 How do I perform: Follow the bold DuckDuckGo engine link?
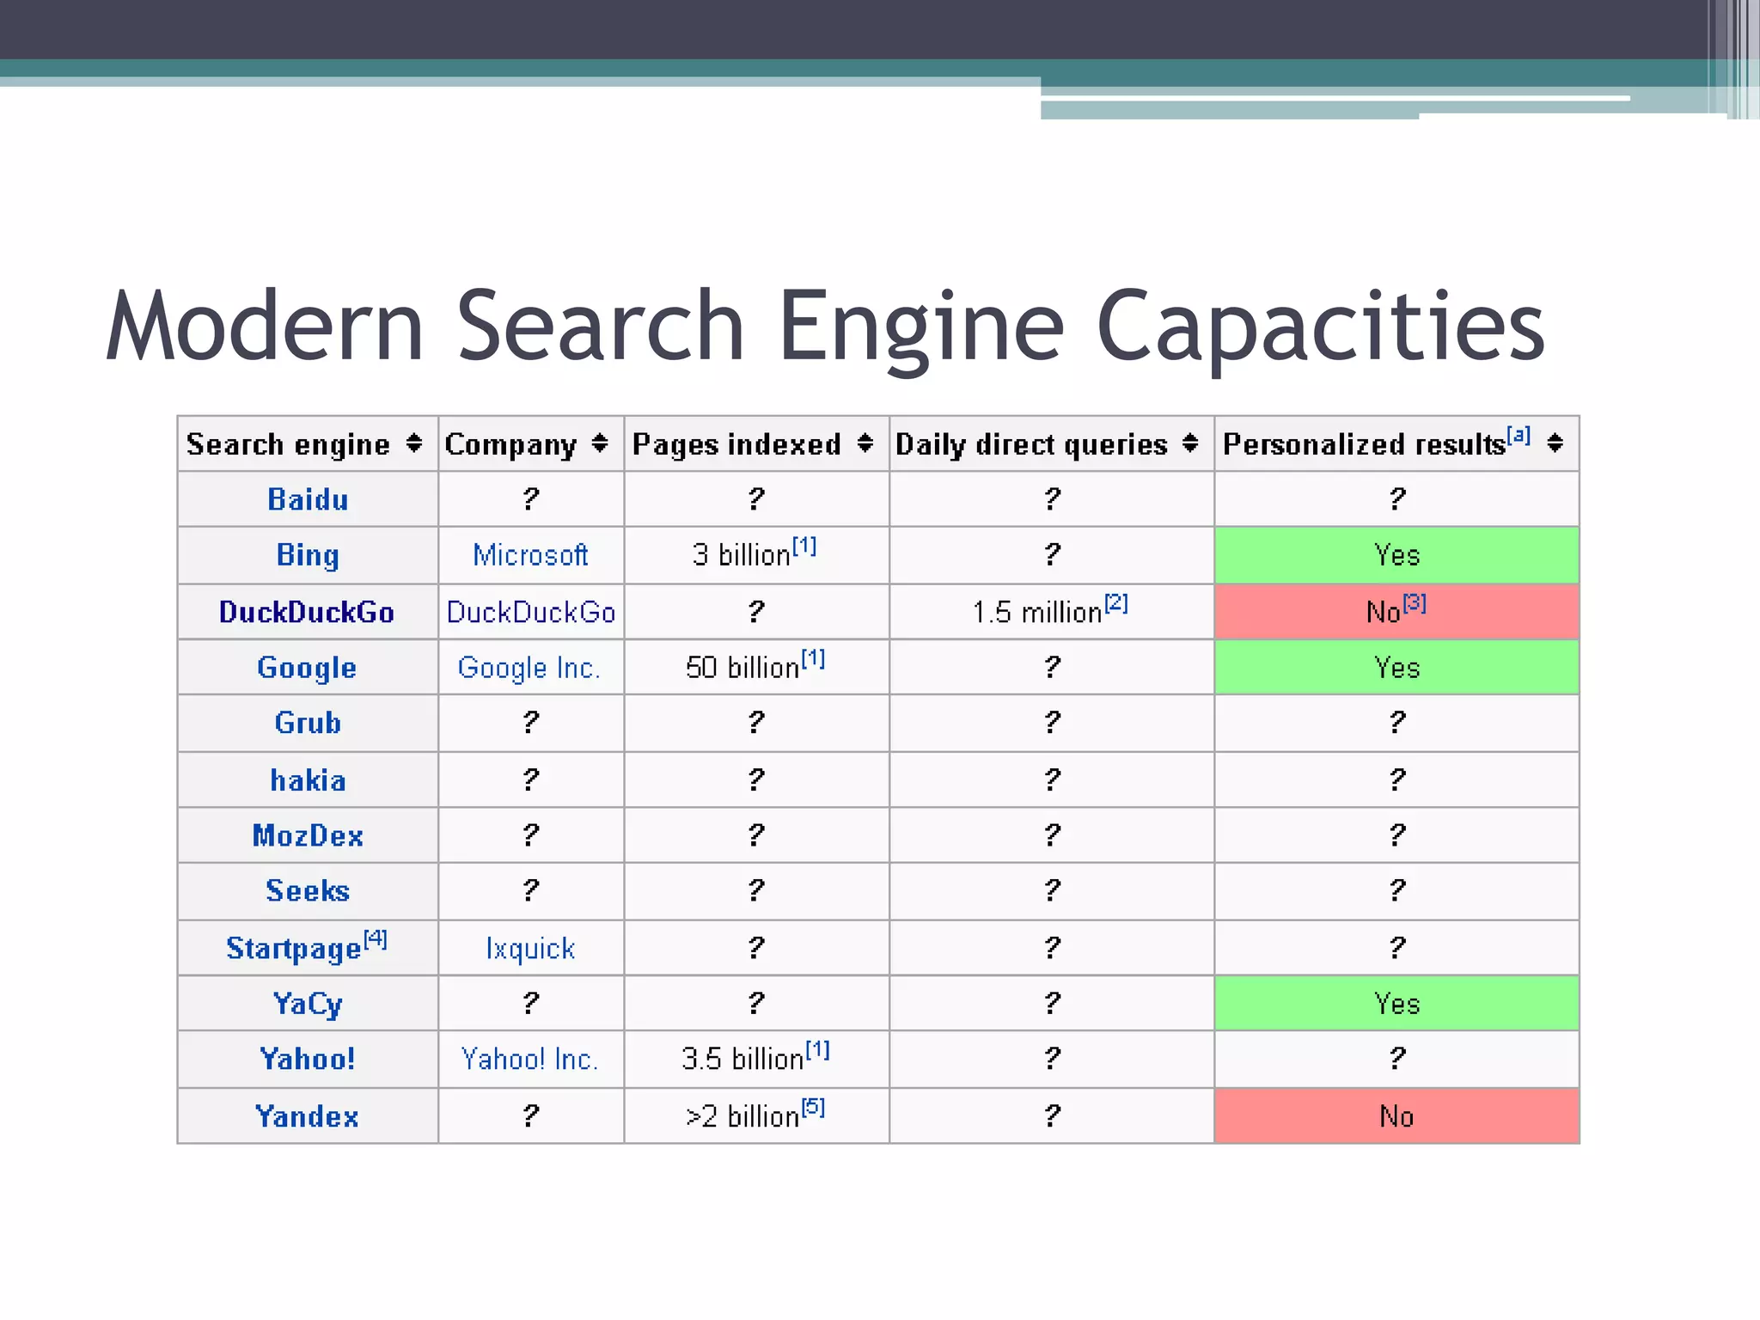click(x=307, y=612)
